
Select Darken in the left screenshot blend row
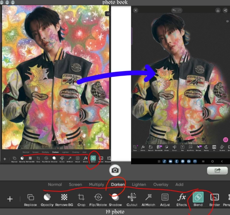coord(56,152)
